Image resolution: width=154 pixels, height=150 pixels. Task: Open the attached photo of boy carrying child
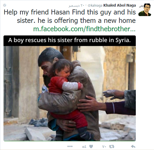click(70, 93)
